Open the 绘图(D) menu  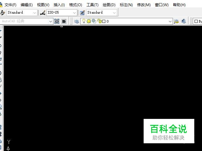[109, 5]
